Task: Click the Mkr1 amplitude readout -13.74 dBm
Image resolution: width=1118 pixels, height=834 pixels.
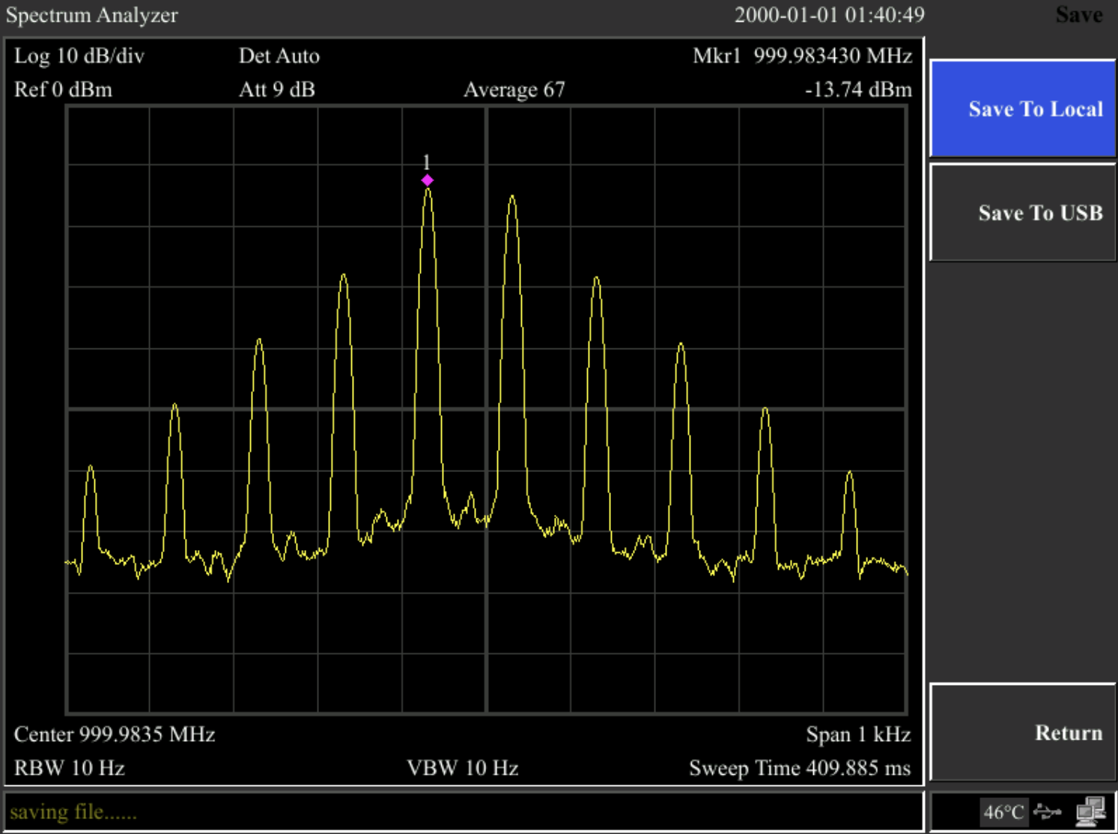Action: pyautogui.click(x=857, y=90)
